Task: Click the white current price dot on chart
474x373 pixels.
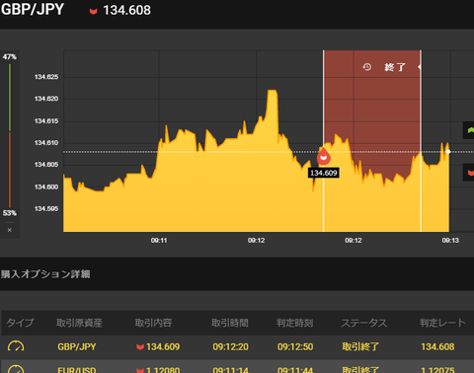Action: (448, 152)
